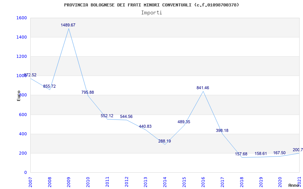Screen dimensions: 303x189
Task: Click the x-axis year 2014
Action: [165, 182]
